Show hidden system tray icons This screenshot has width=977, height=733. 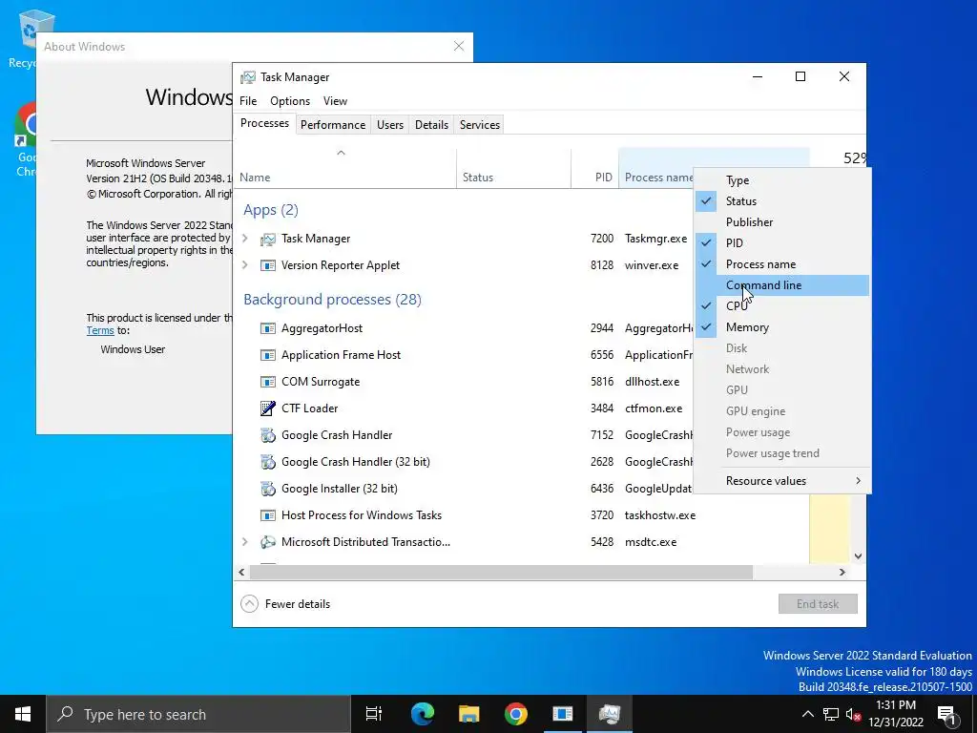(x=807, y=714)
